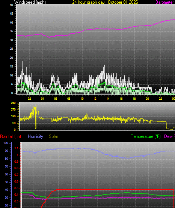Click the "5" value on windspeed axis
The image size is (175, 208).
pos(12,84)
